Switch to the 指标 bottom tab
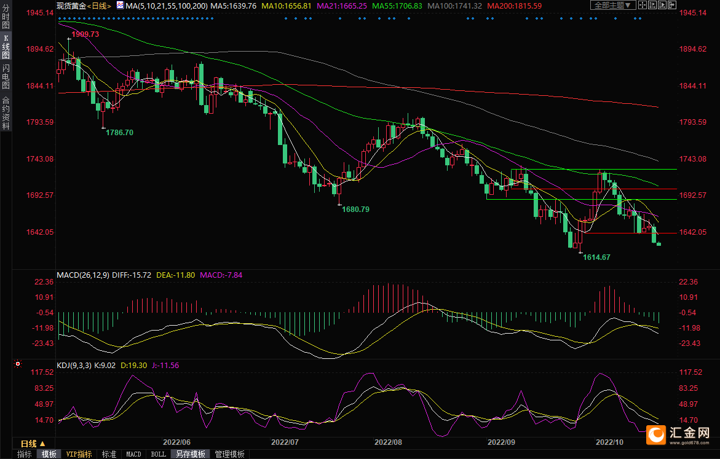The image size is (720, 459). pos(25,454)
